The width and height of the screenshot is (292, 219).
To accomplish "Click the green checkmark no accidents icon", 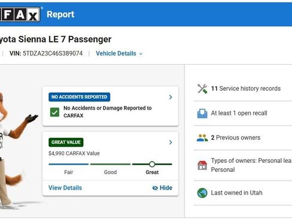I will pos(54,112).
